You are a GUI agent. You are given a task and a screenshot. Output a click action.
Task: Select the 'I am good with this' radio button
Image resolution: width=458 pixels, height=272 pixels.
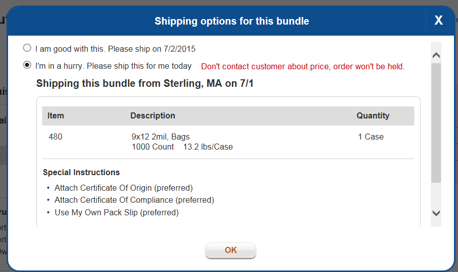click(x=27, y=48)
